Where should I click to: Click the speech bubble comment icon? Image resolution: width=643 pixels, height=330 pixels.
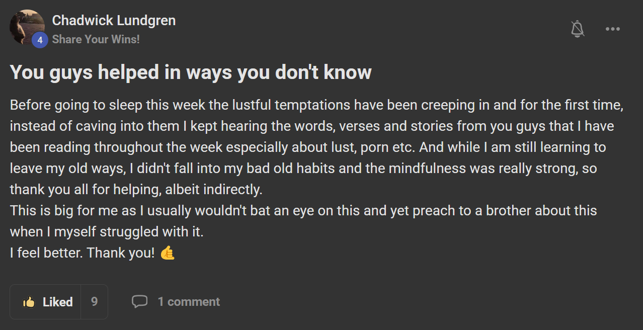click(139, 302)
